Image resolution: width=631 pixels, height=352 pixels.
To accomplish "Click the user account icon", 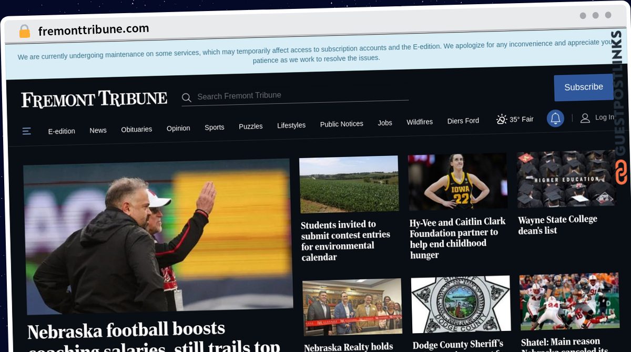I will (x=585, y=118).
